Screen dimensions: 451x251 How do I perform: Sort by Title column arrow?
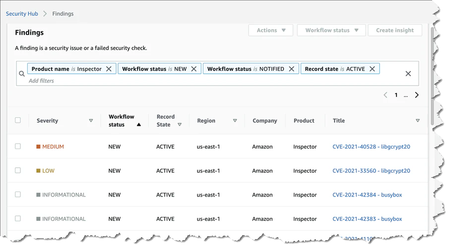pos(418,121)
